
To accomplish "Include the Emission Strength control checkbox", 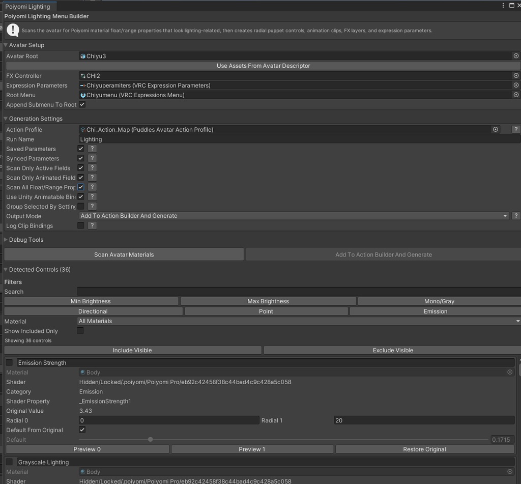I will (x=9, y=363).
